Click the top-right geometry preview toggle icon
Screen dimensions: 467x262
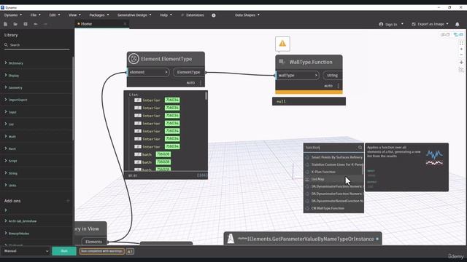(x=445, y=35)
